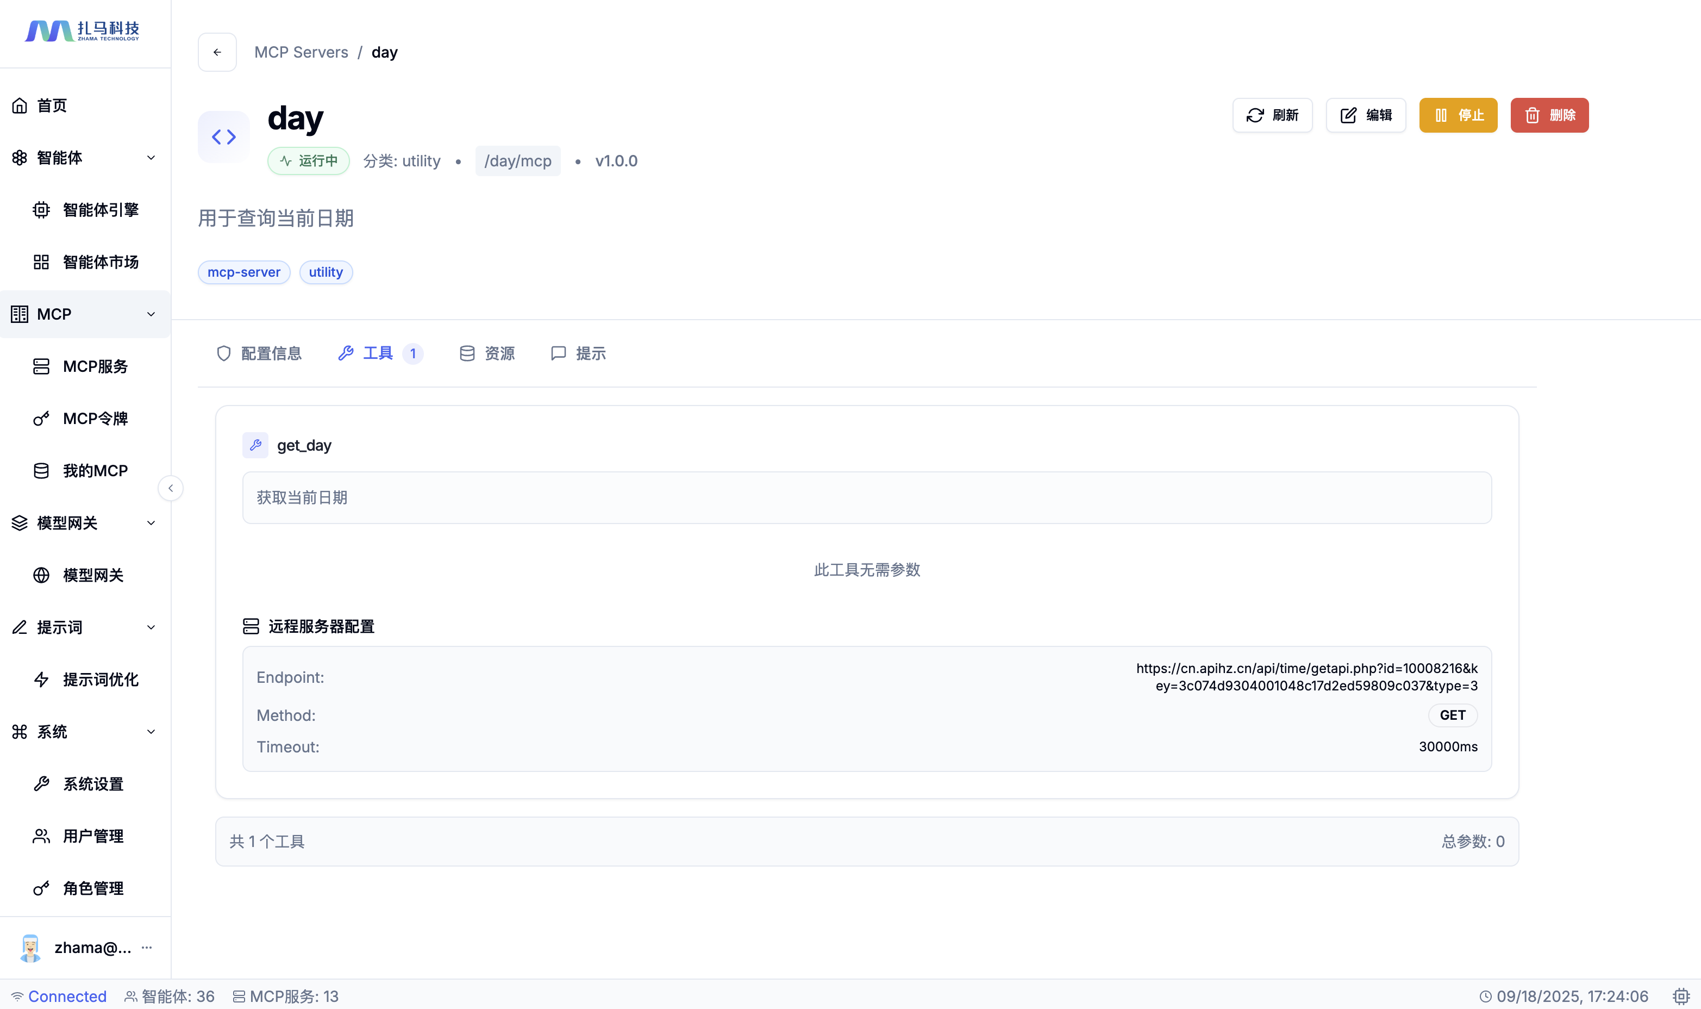Collapse the sidebar with chevron handle

pos(171,488)
